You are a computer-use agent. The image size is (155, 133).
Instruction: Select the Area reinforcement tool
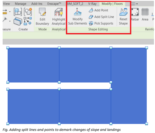coord(145,15)
